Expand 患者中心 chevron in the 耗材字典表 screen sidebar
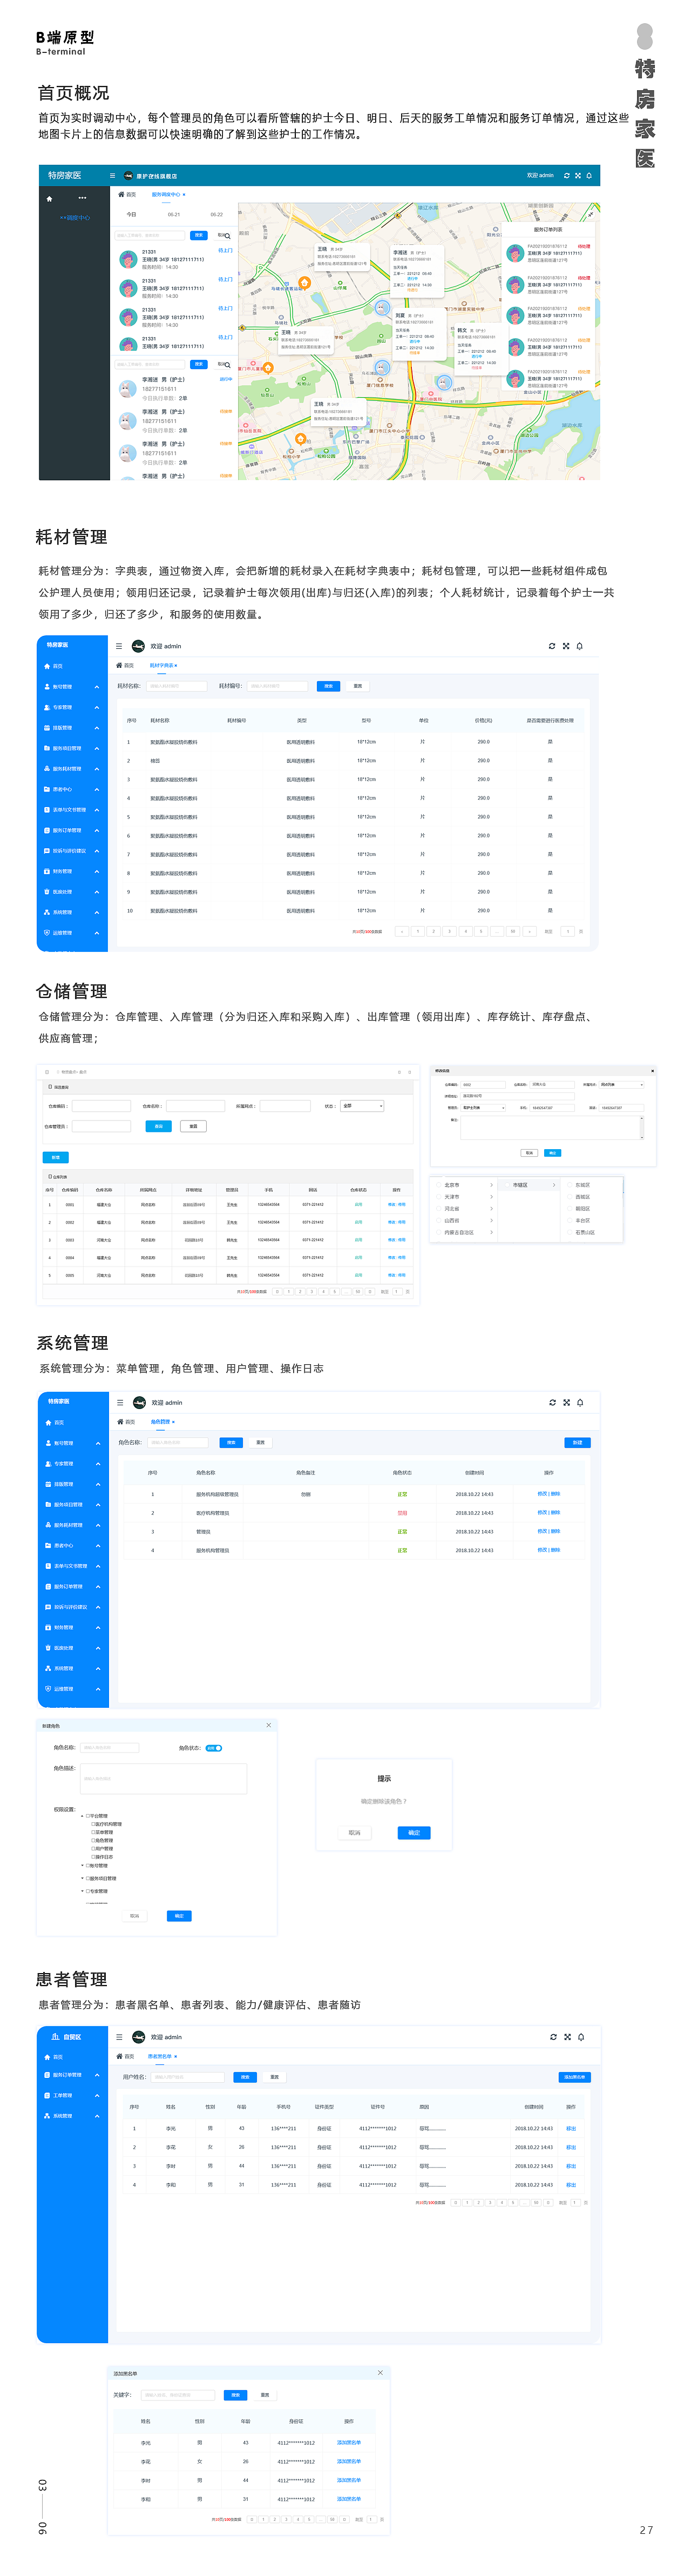This screenshot has height=2576, width=691. 97,789
